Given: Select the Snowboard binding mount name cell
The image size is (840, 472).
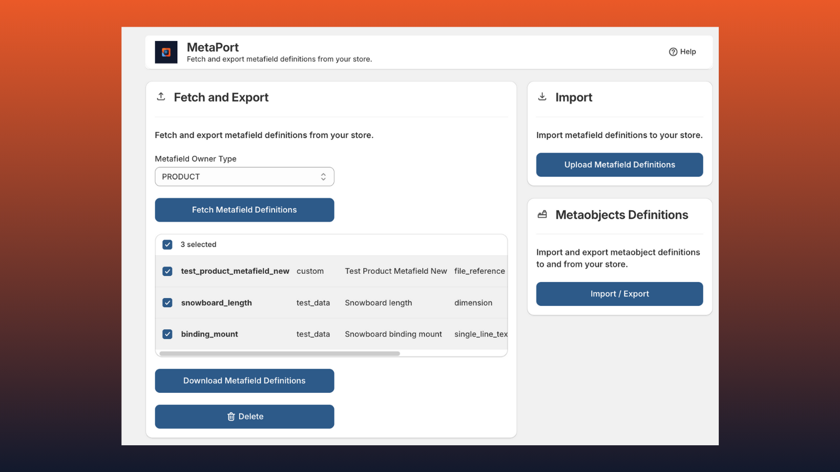Looking at the screenshot, I should (393, 334).
